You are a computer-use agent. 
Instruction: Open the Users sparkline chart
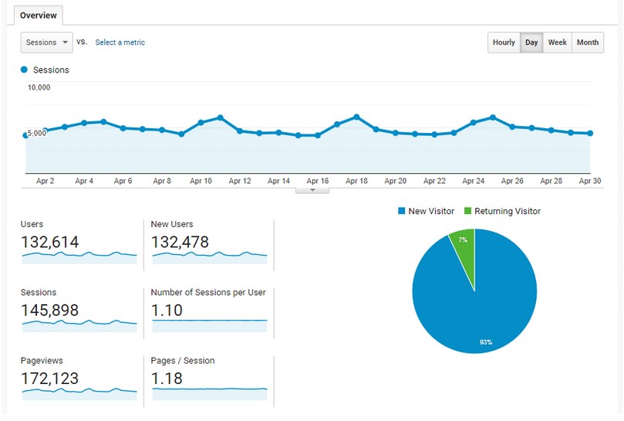coord(79,257)
